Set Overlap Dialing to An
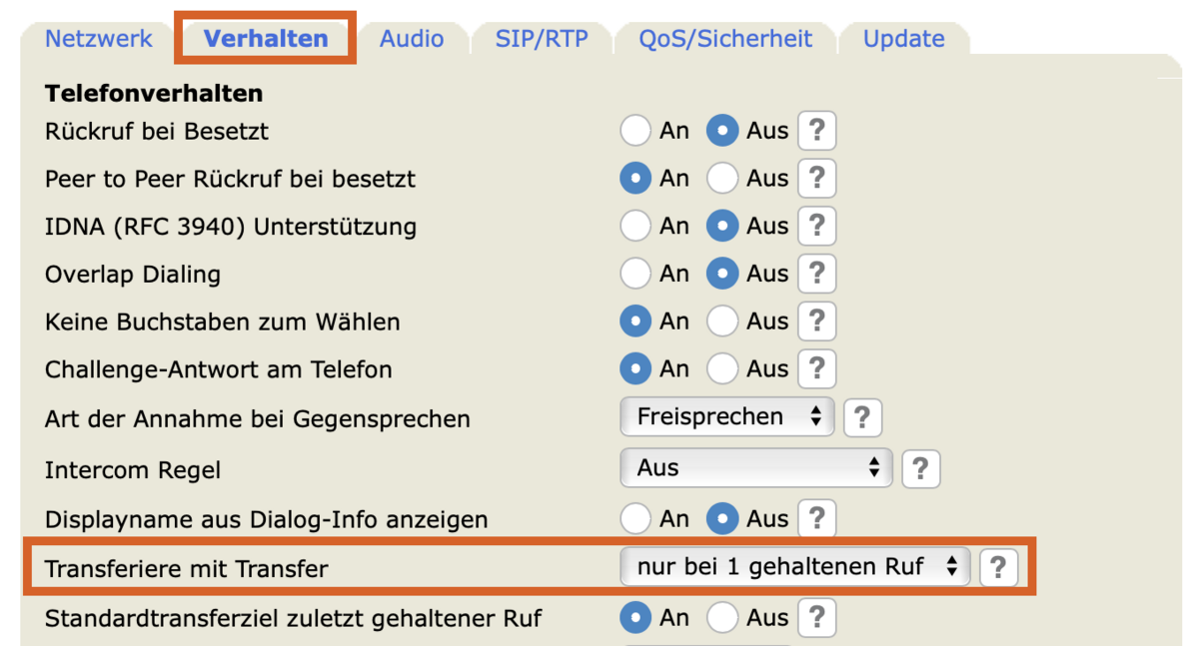1199x646 pixels. [635, 274]
